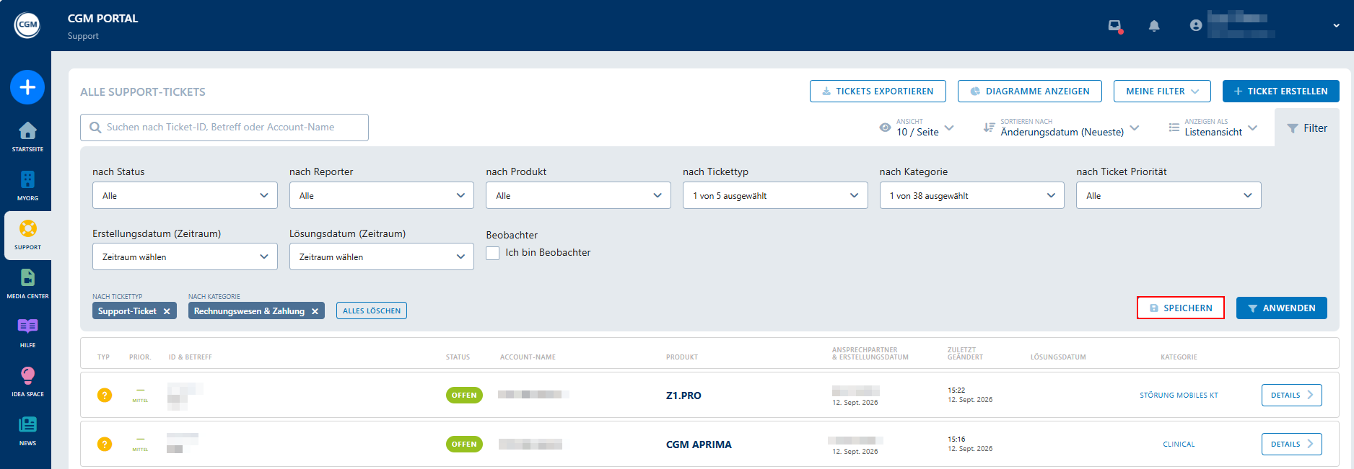Viewport: 1354px width, 469px height.
Task: Open Details for the Z1.PRO ticket
Action: click(x=1291, y=395)
